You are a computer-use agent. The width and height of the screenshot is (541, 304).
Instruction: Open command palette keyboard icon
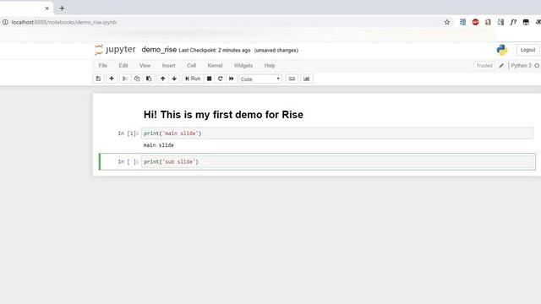[292, 79]
